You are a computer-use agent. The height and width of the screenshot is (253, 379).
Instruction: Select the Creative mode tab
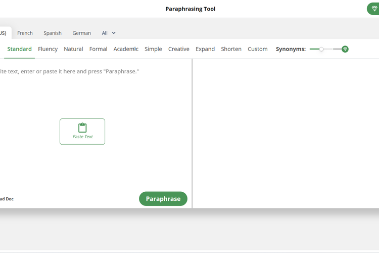coord(178,49)
